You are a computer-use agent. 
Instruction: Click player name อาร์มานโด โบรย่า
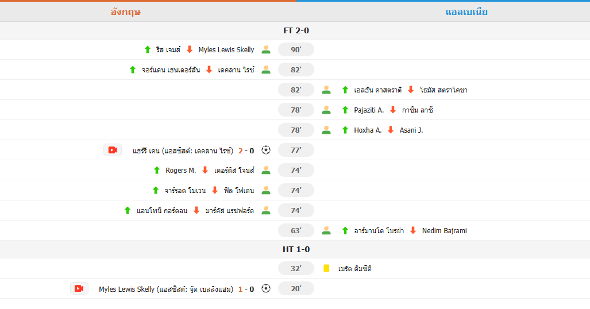pos(379,231)
